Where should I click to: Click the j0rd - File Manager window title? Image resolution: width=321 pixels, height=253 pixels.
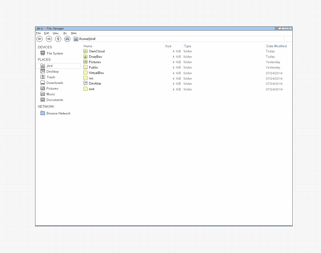pos(50,28)
